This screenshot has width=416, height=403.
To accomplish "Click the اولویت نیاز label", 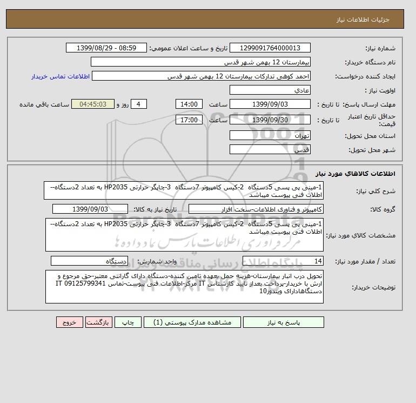I will coord(380,90).
